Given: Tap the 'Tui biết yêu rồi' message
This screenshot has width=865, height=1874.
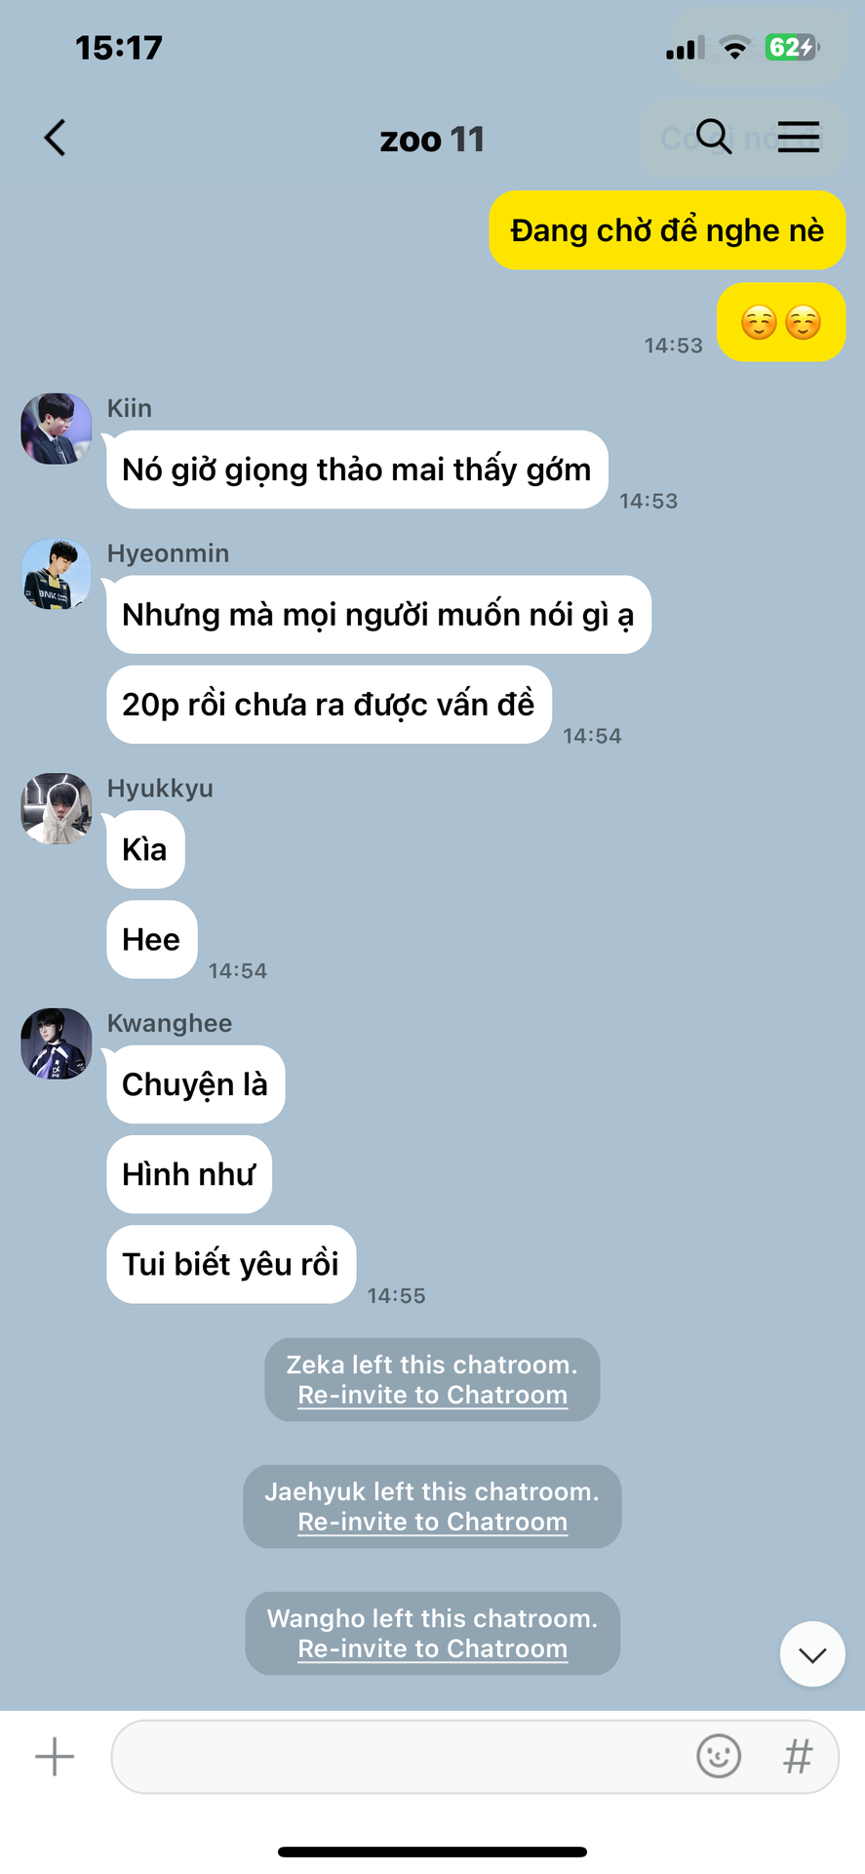Looking at the screenshot, I should tap(231, 1264).
